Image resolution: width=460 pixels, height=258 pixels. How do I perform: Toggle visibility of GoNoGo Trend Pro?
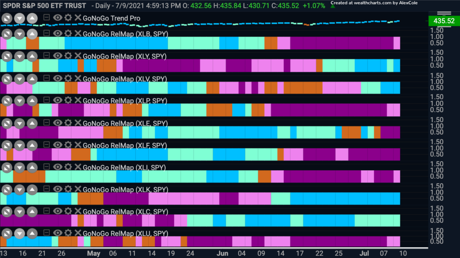[x=57, y=17]
